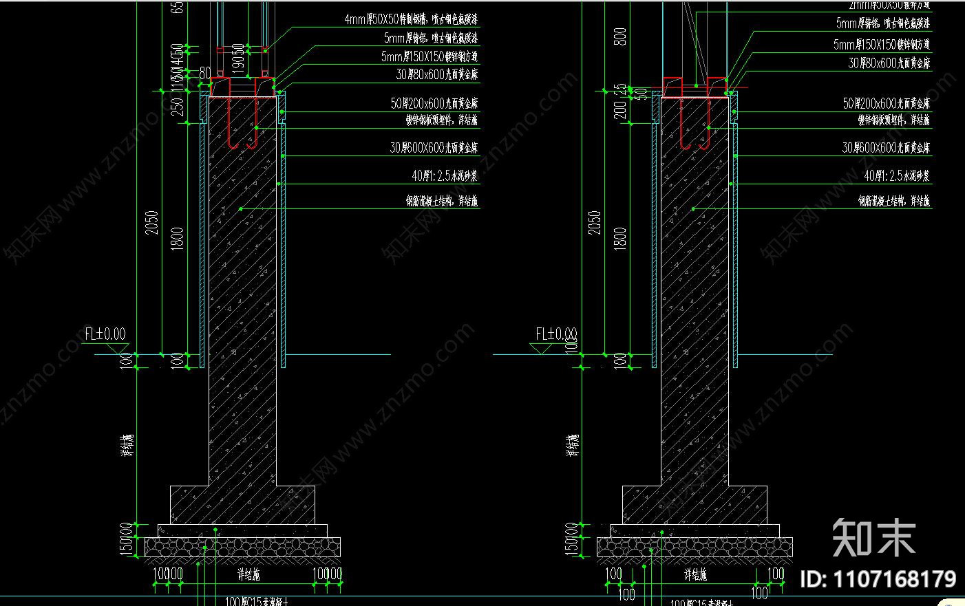Select '40厚1:2.5水泥砂浆' annotation in right detail
The width and height of the screenshot is (965, 606).
[x=896, y=176]
